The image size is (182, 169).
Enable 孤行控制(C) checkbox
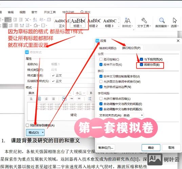[101, 59]
